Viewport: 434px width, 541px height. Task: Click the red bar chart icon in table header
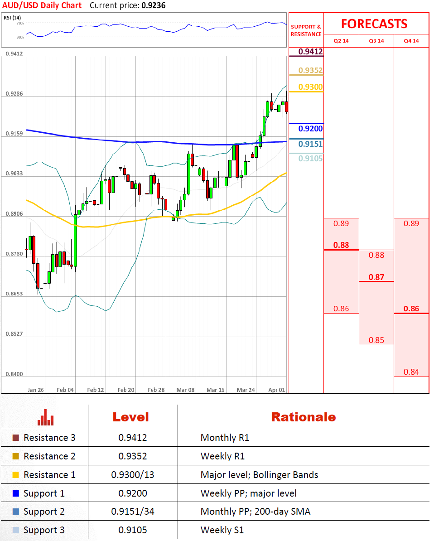(45, 417)
